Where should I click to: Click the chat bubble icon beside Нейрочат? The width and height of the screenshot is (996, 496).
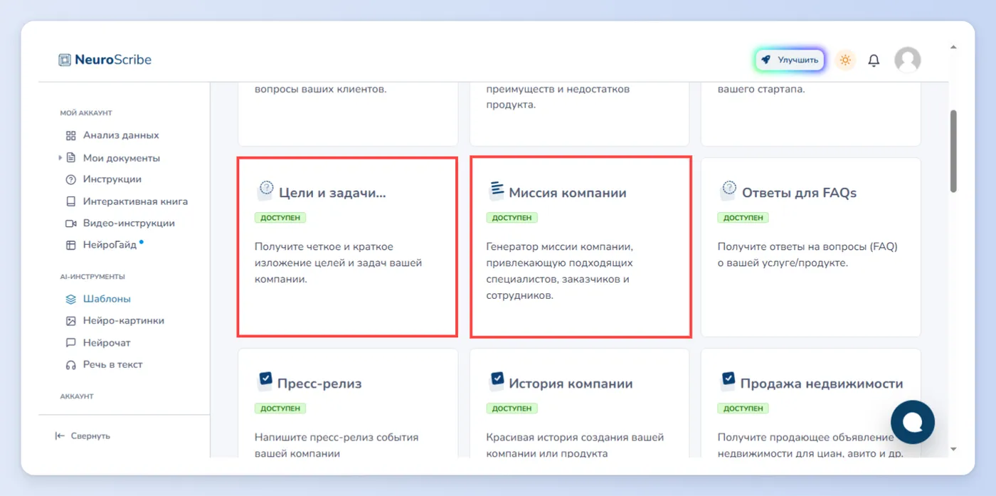tap(70, 343)
